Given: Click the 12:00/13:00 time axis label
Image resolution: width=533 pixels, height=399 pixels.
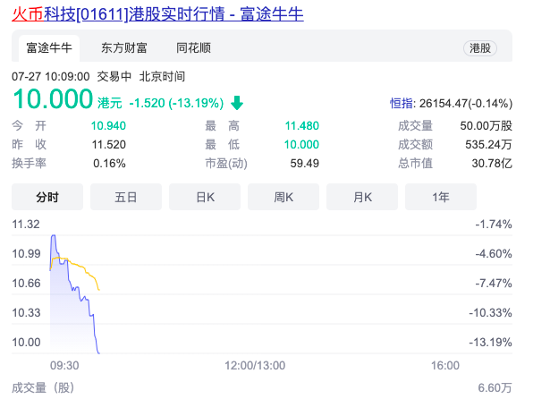Looking at the screenshot, I should 255,365.
